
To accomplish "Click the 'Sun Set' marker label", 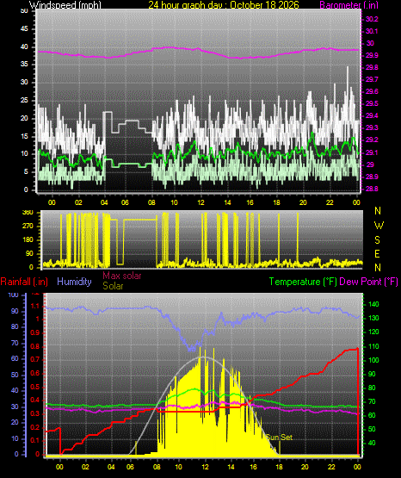I will 279,438.
